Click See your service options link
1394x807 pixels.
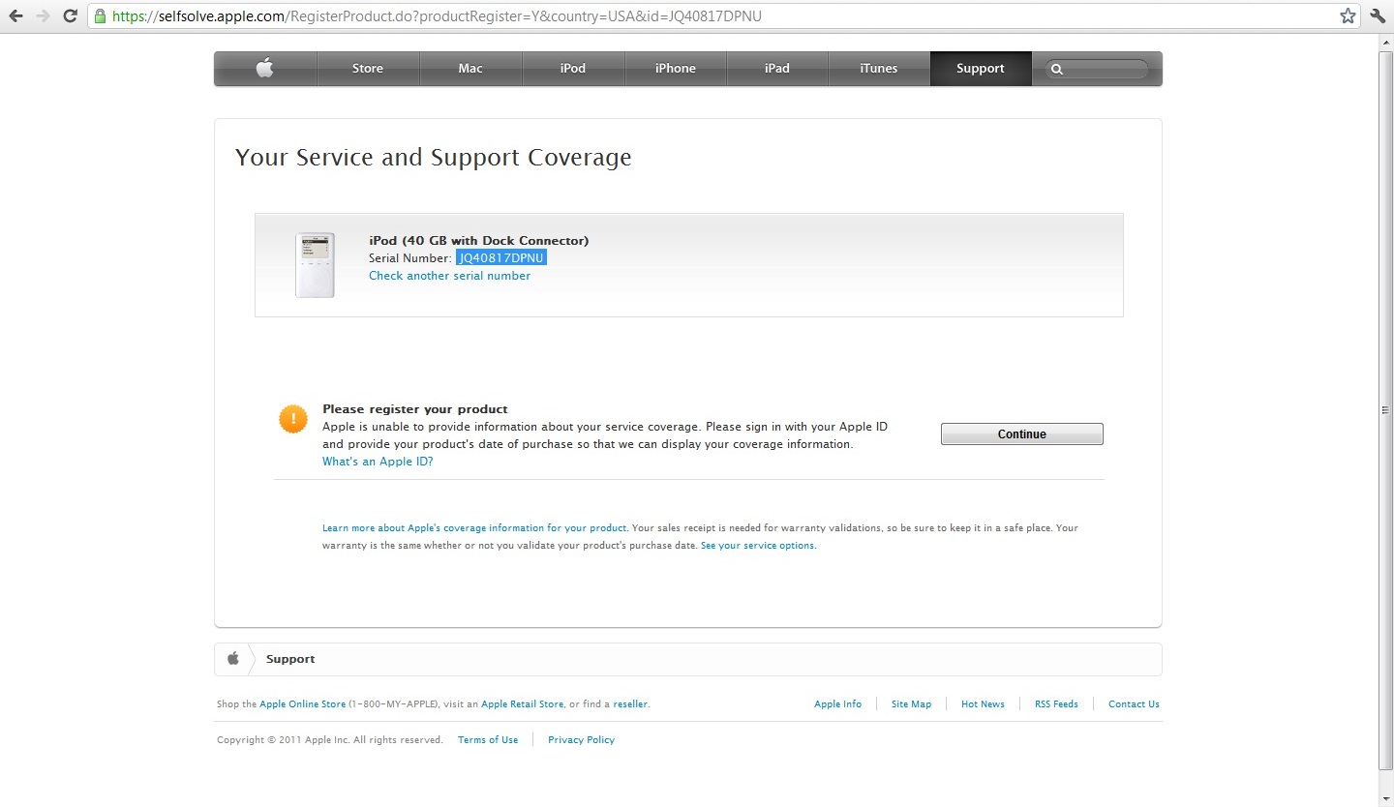[758, 546]
